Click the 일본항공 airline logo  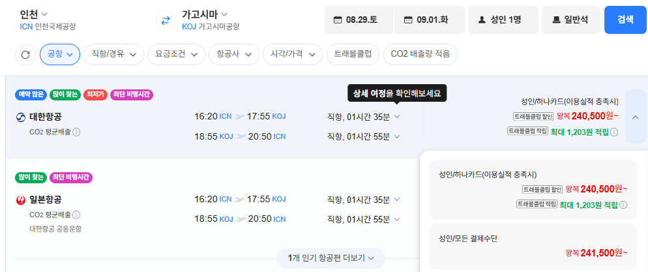coord(21,200)
